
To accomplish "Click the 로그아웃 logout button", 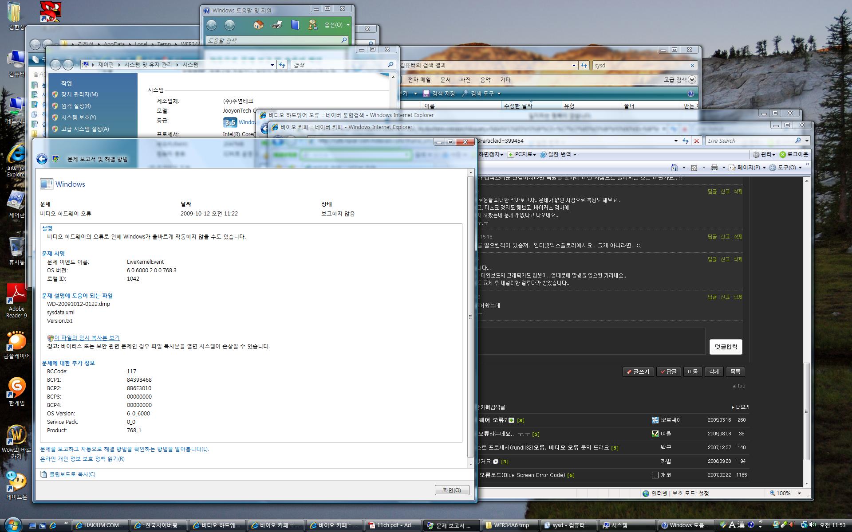I will pyautogui.click(x=794, y=154).
